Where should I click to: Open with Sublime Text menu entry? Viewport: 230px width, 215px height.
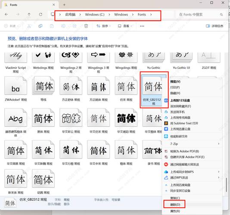click(x=192, y=123)
